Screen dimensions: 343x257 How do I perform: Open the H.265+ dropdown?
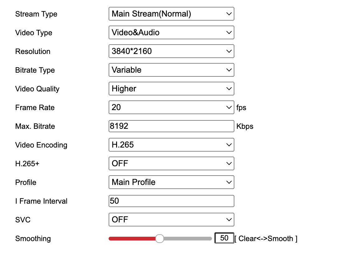[171, 164]
